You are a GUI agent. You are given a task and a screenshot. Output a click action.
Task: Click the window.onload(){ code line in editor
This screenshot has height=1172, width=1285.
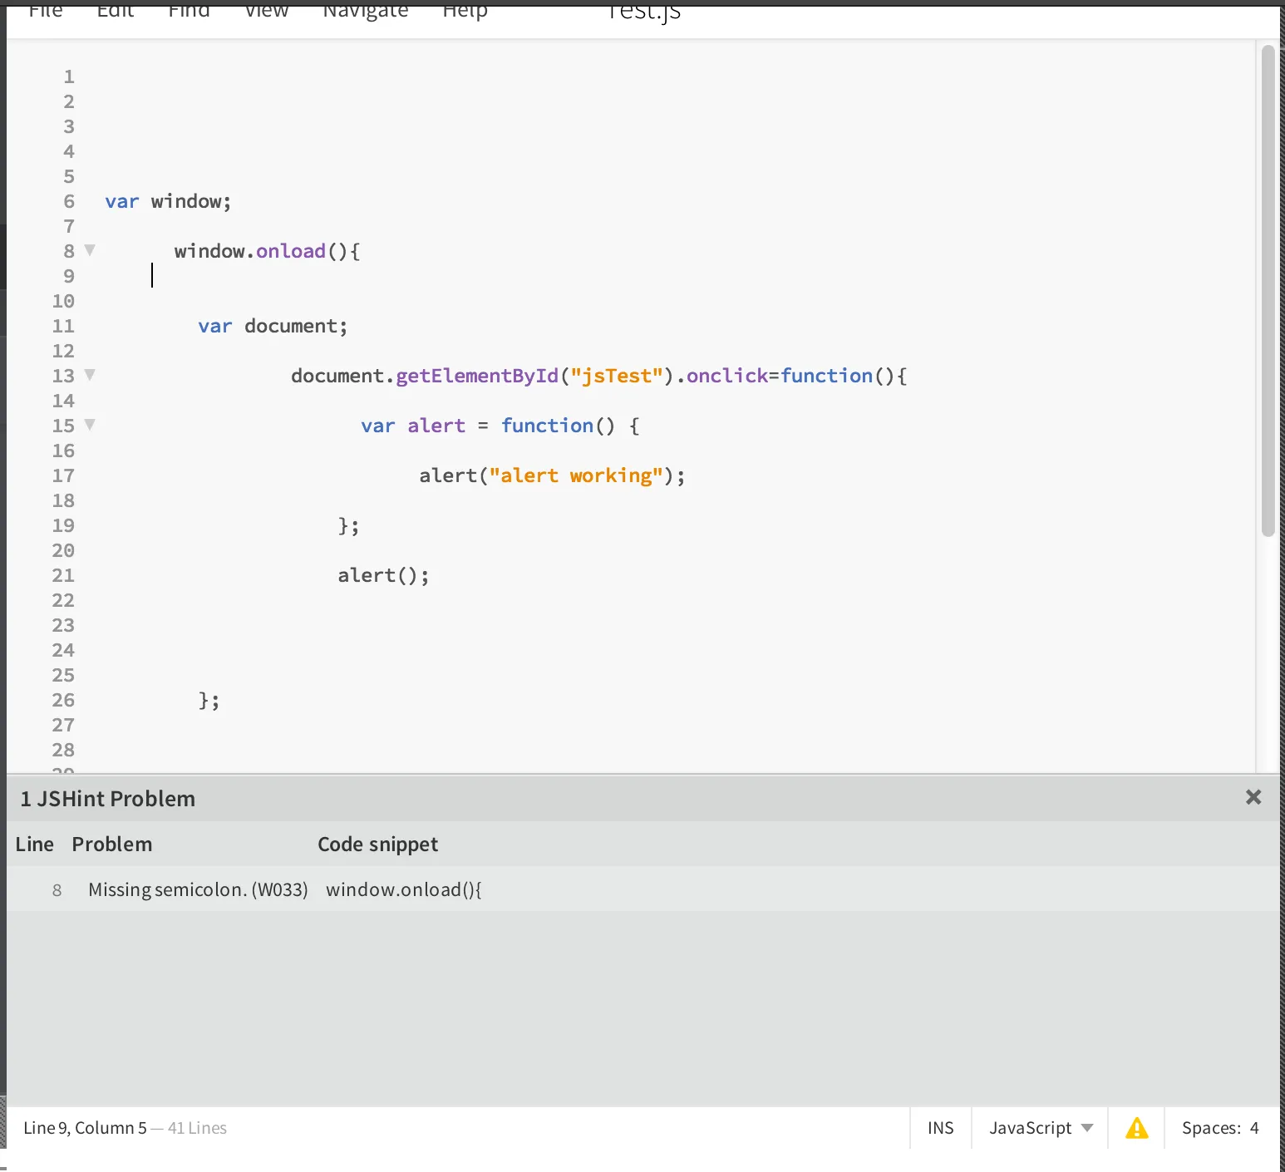[x=267, y=251]
